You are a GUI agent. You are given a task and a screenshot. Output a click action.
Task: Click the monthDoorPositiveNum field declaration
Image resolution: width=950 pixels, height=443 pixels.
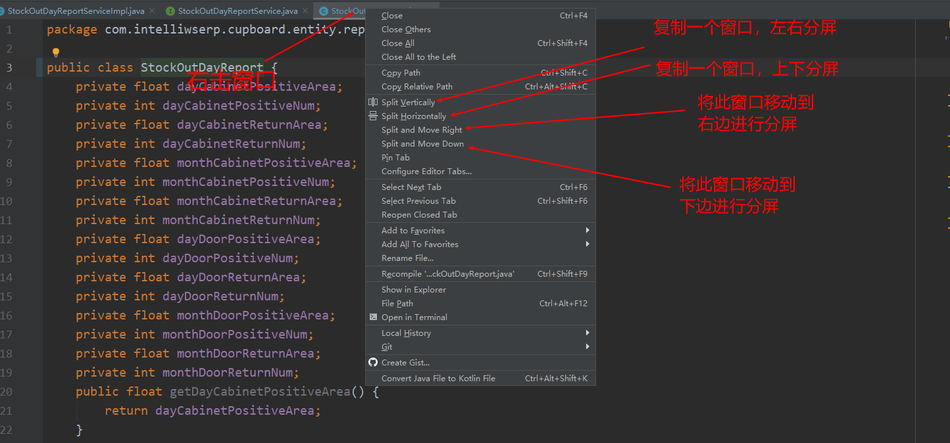195,335
